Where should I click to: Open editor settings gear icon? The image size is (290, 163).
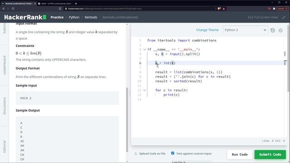point(280,30)
